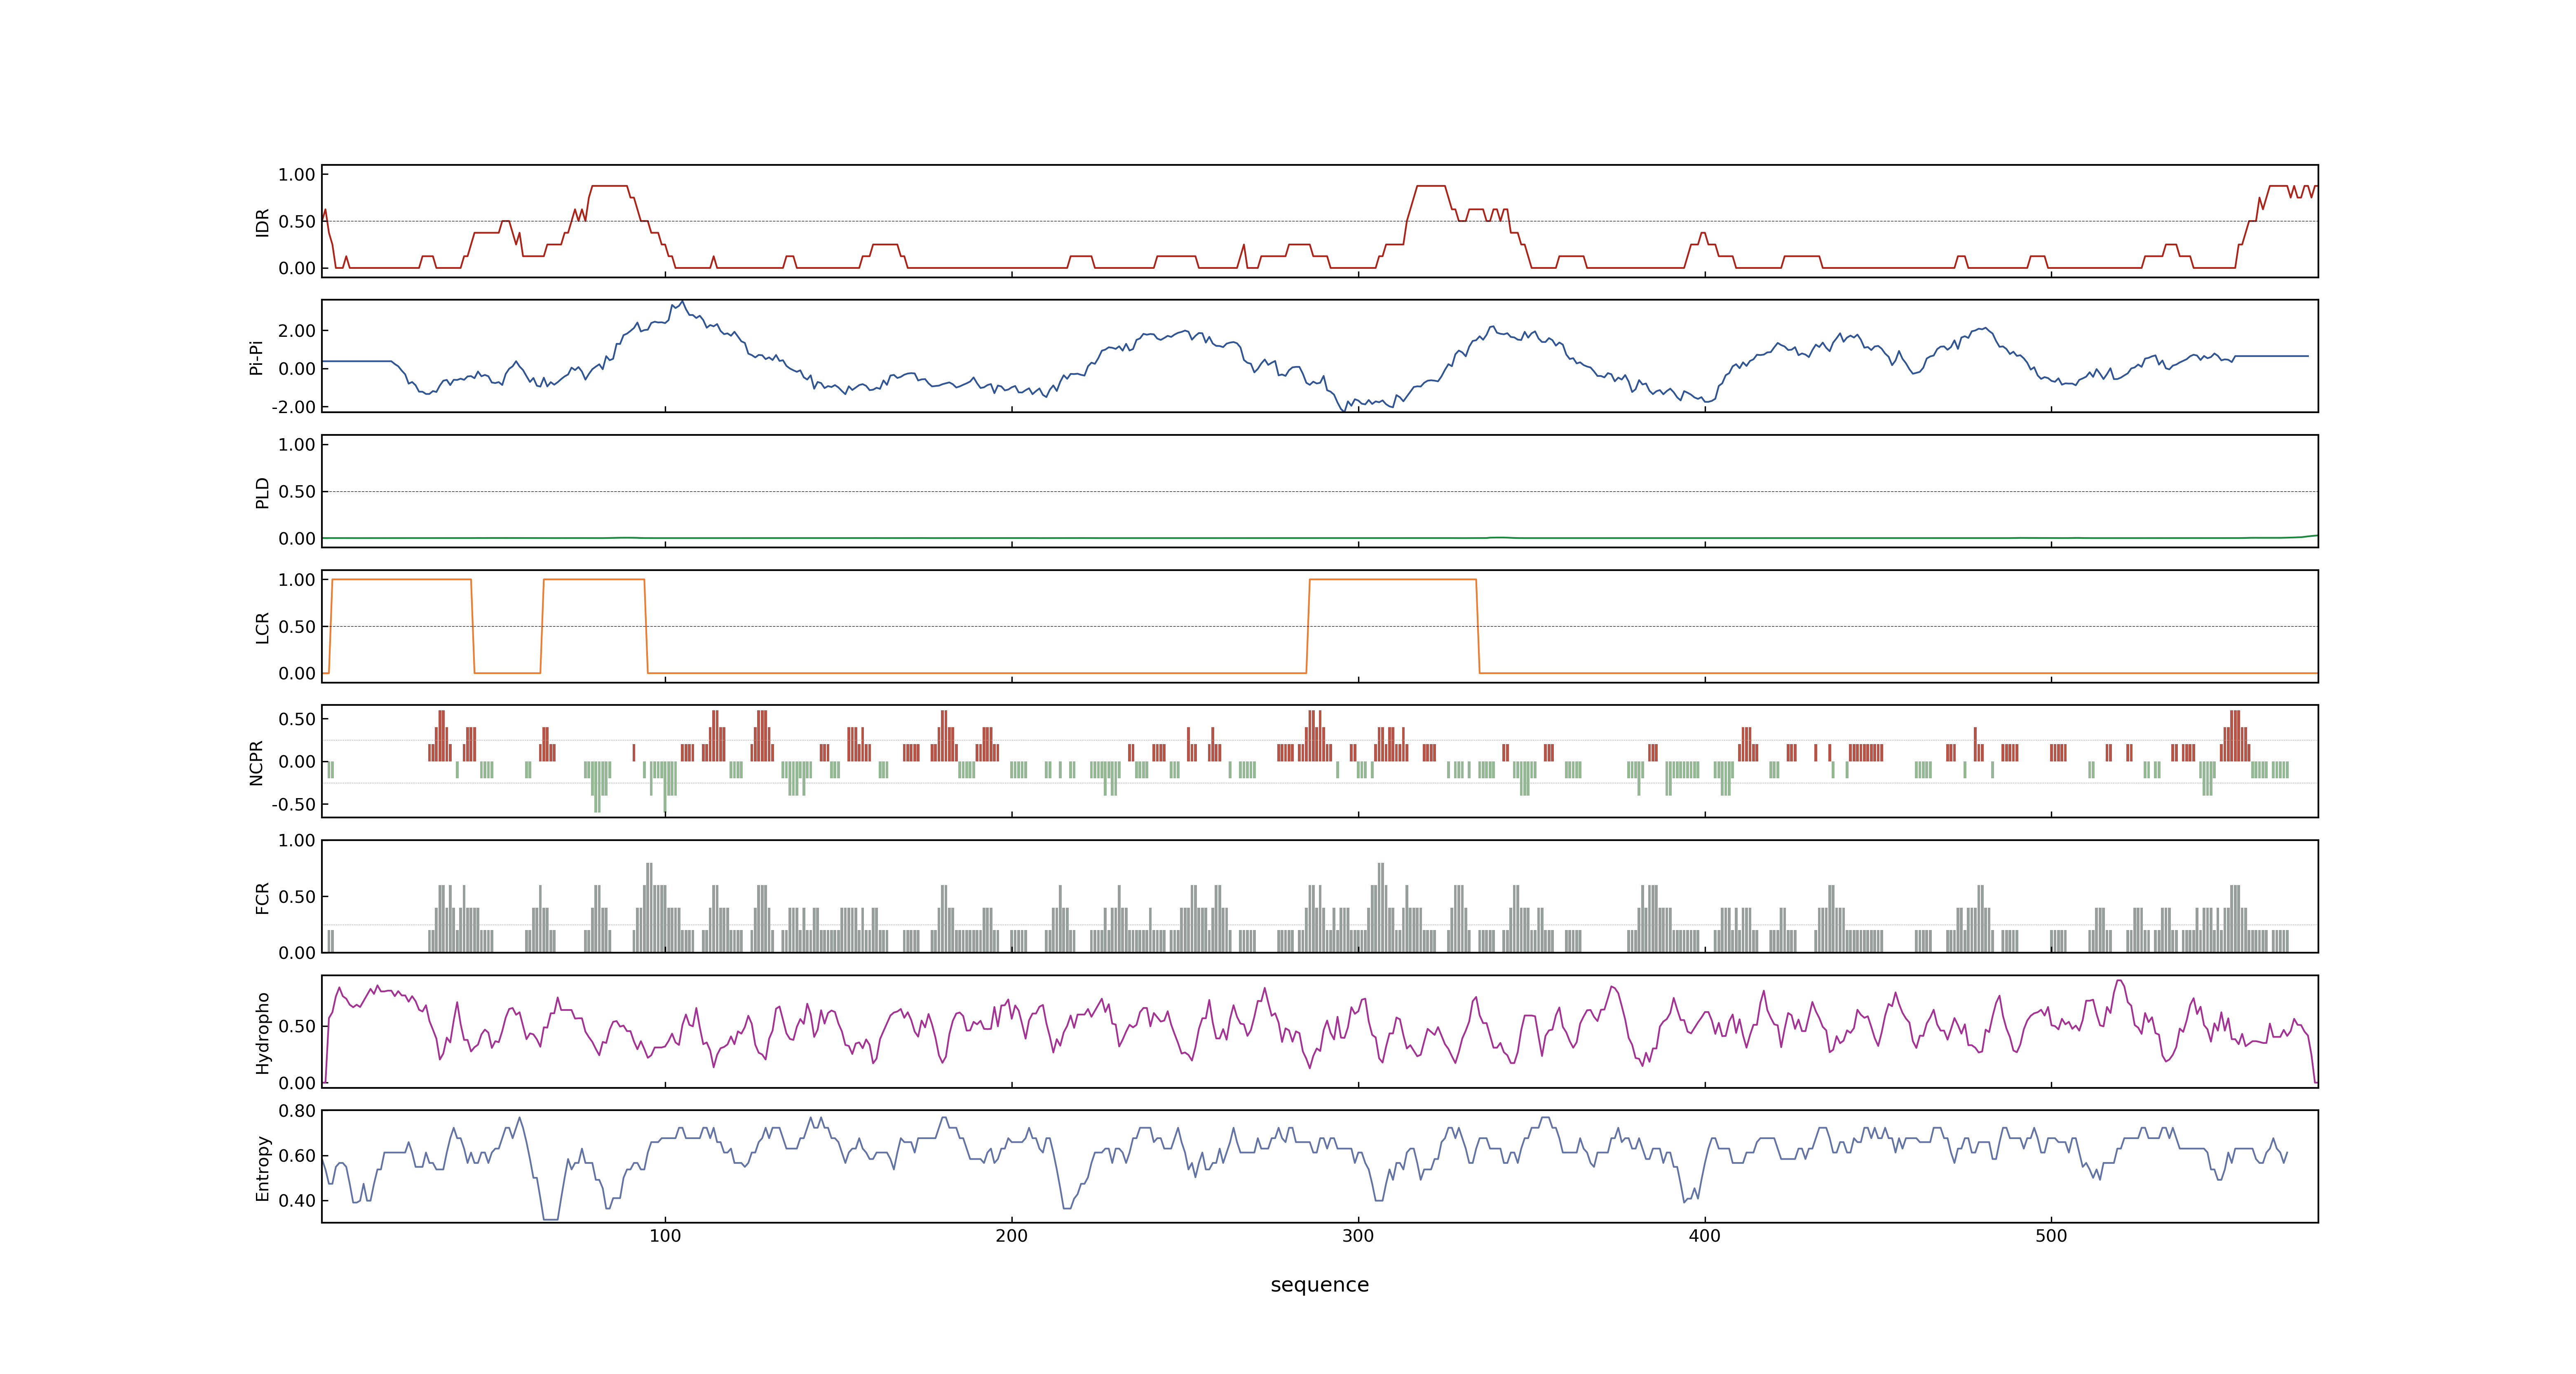Viewport: 2576px width, 1374px height.
Task: Click the IDR y-axis label
Action: tap(262, 222)
